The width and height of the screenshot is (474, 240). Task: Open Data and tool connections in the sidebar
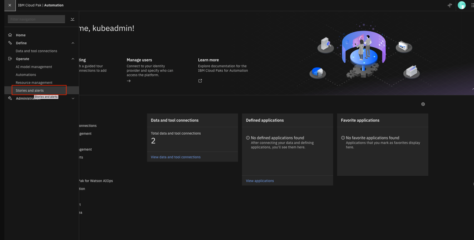coord(37,51)
